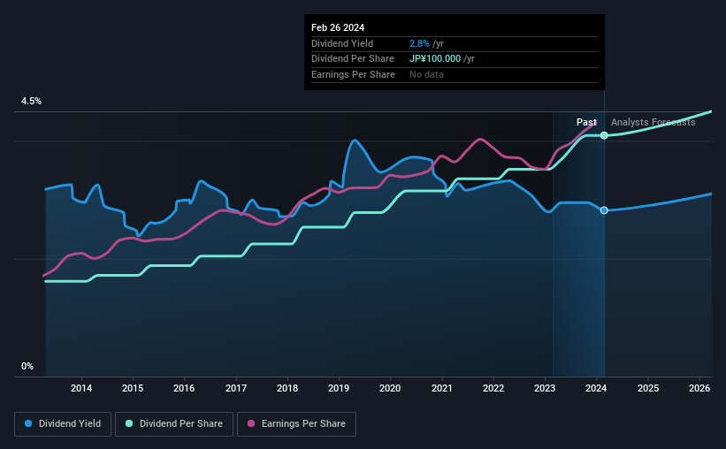Click the teal Dividend Per Share legend dot
This screenshot has height=449, width=726.
(x=129, y=423)
